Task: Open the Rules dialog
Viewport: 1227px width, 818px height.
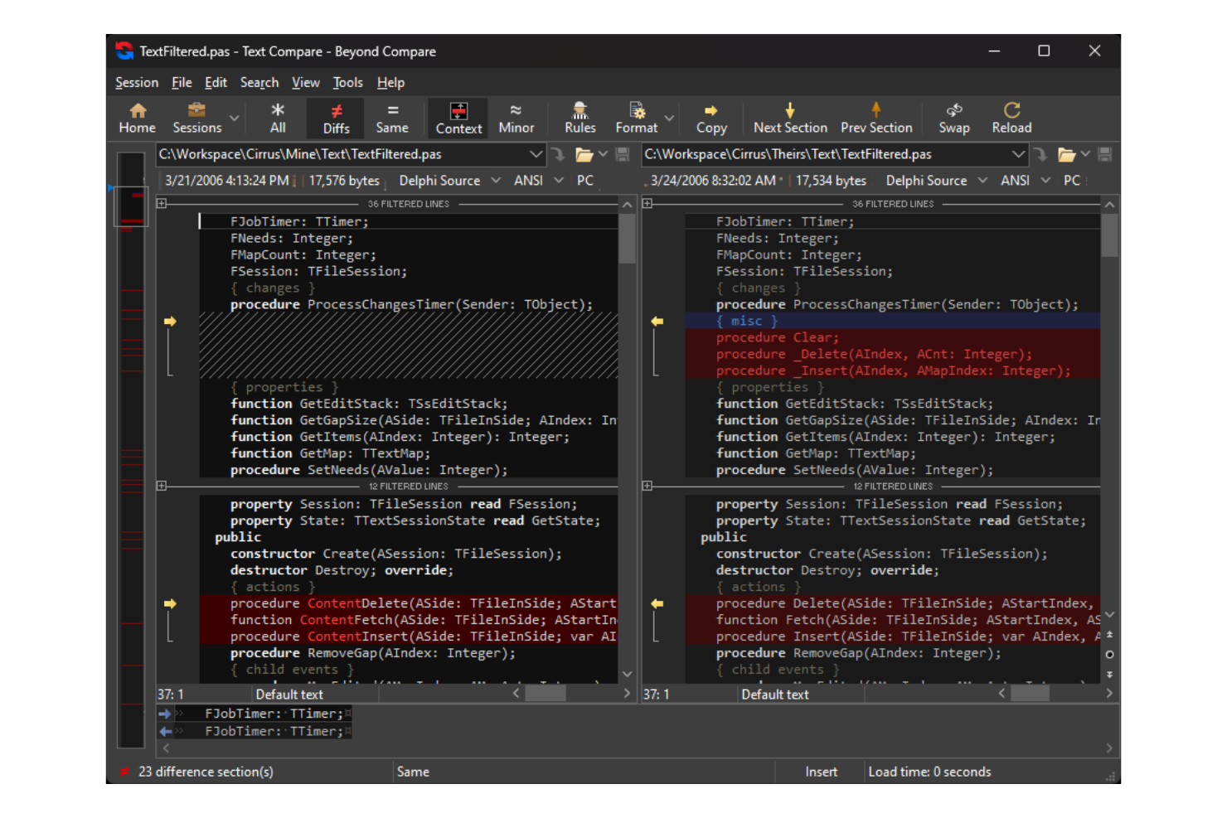Action: (580, 118)
